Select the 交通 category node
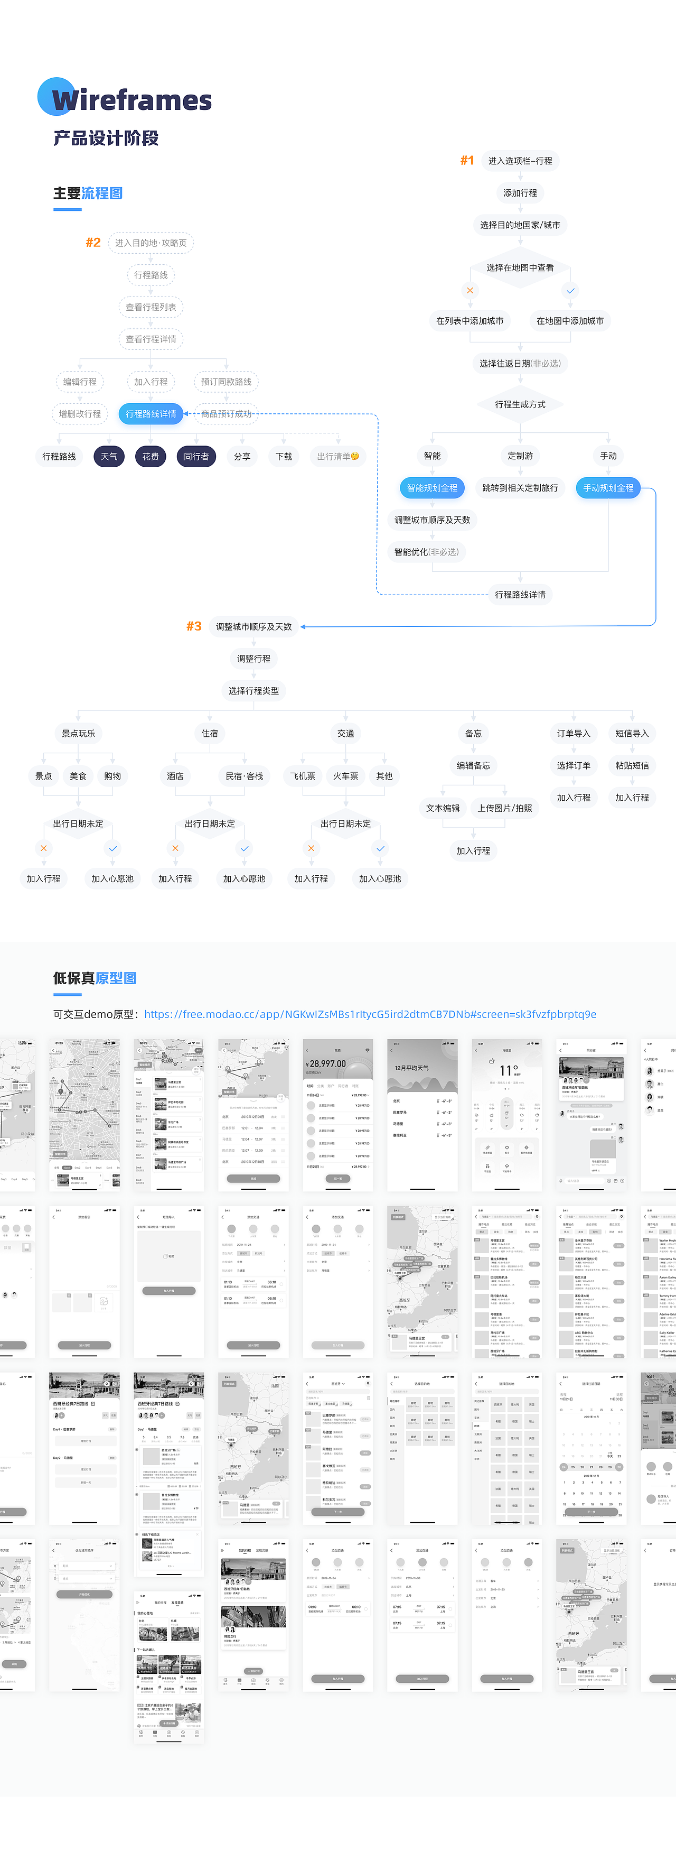Viewport: 676px width, 1870px height. (346, 734)
